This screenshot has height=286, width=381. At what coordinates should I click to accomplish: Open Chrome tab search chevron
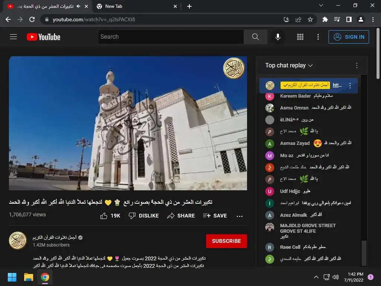pyautogui.click(x=321, y=5)
